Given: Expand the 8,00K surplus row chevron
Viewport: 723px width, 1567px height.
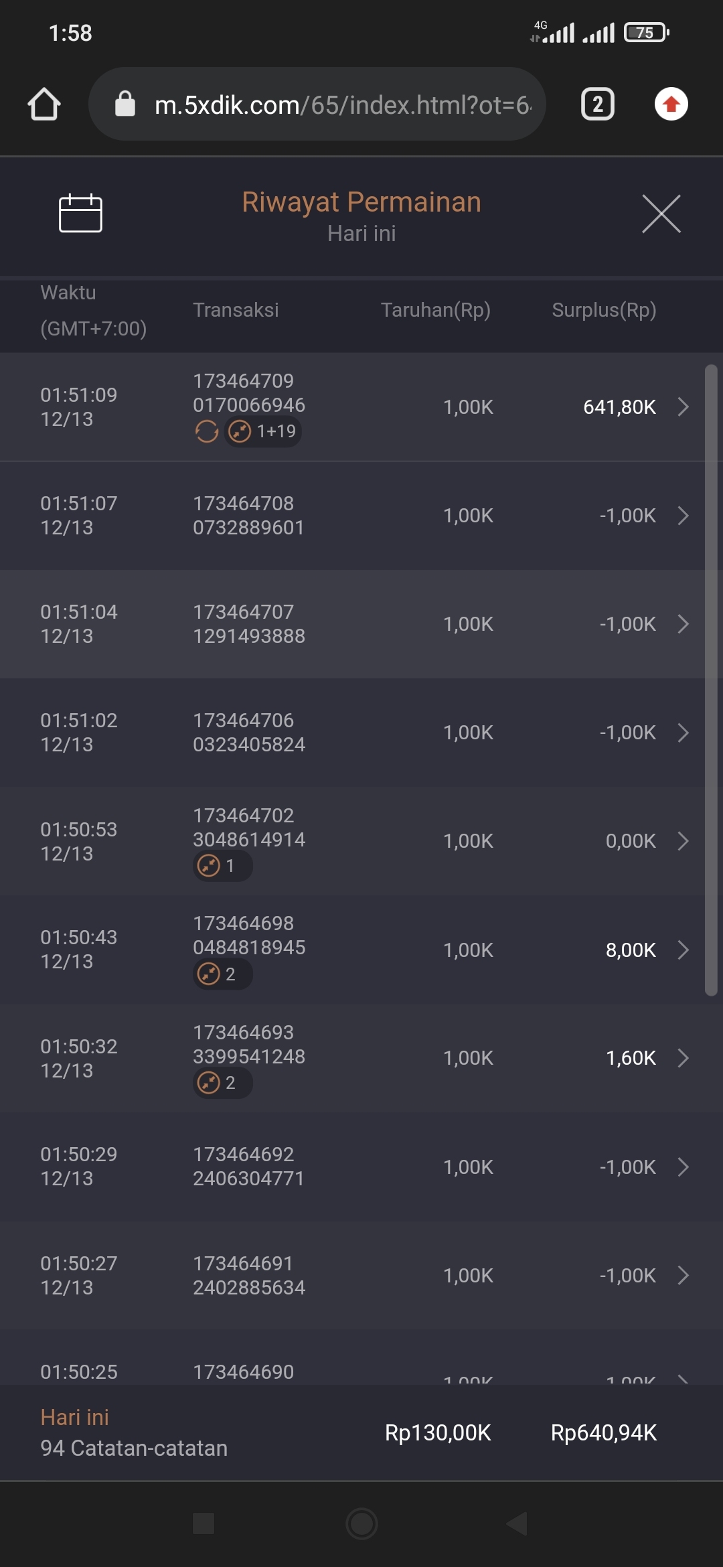Looking at the screenshot, I should click(683, 950).
